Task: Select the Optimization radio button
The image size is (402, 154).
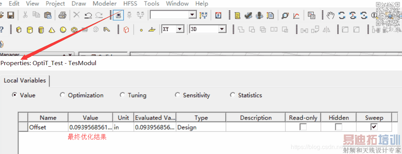Action: click(62, 95)
